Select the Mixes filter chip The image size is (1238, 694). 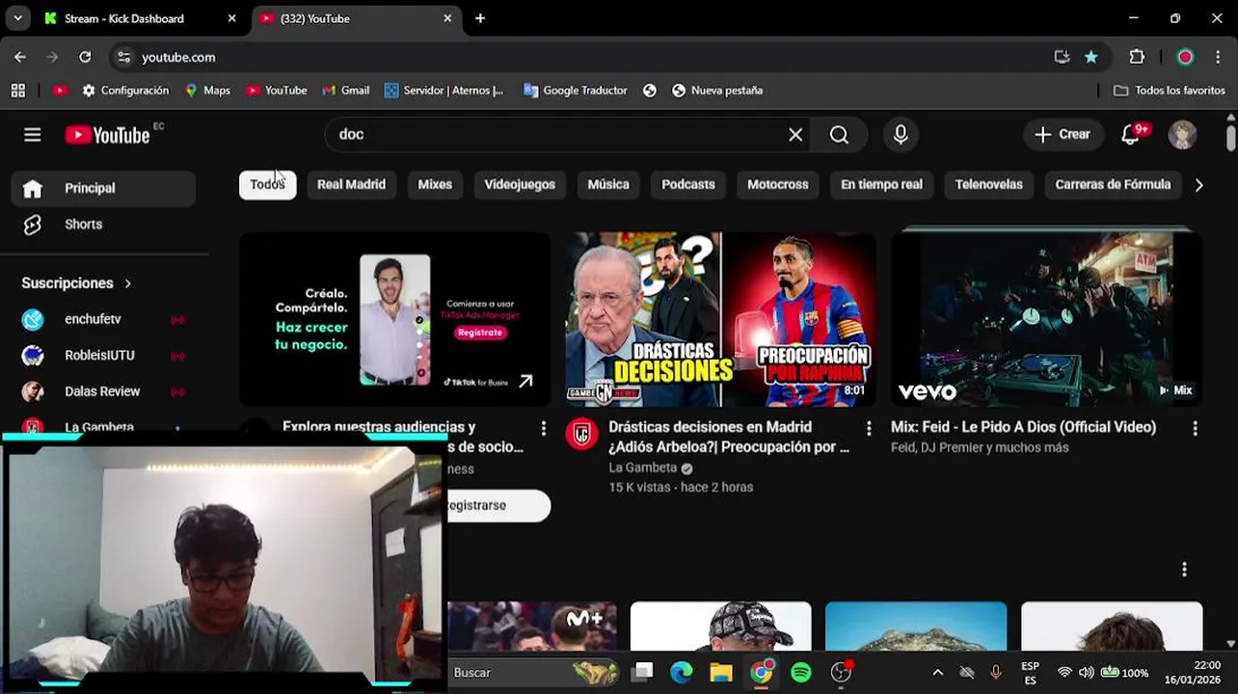(x=435, y=185)
